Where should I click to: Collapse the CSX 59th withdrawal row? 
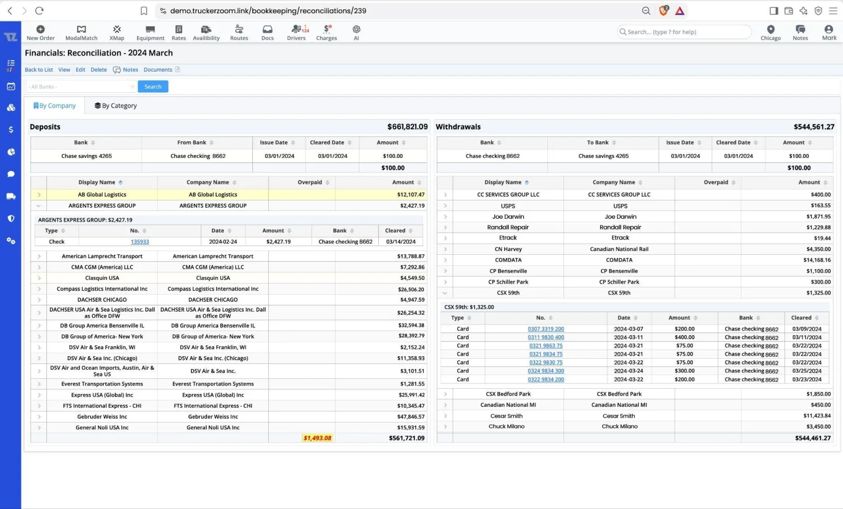coord(445,293)
